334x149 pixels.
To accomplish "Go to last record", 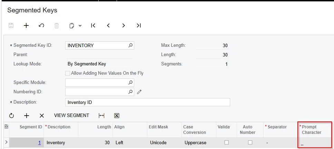I will point(139,25).
